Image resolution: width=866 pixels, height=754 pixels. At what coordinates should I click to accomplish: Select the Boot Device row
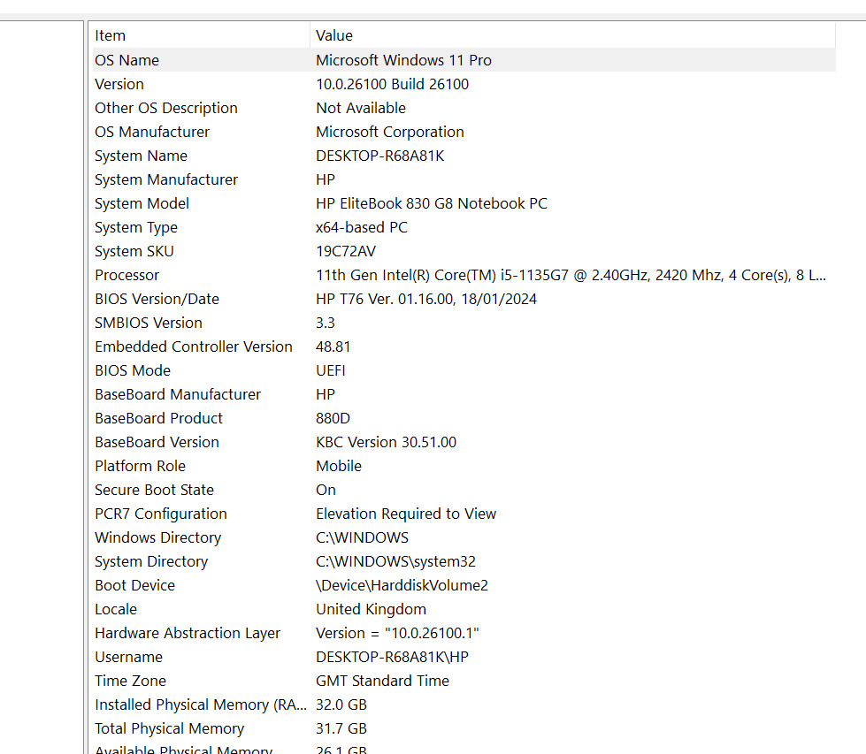coord(464,585)
